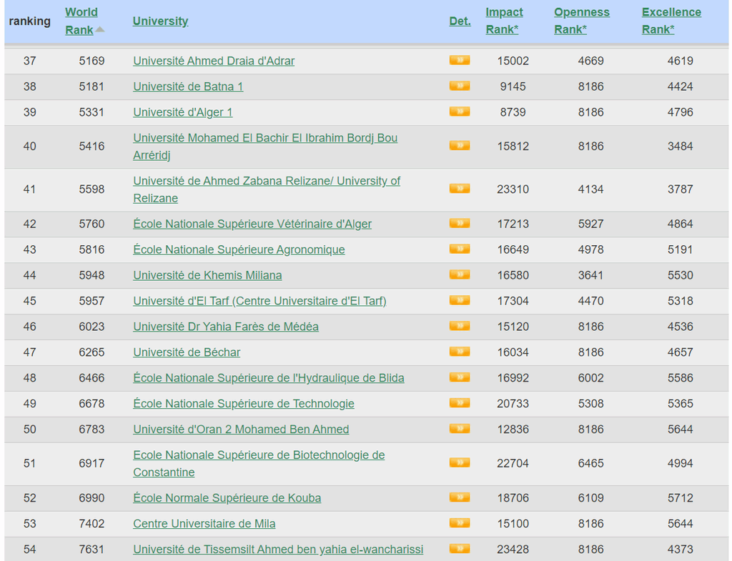The image size is (732, 561).
Task: Open École Normale Supérieure de Kouba link
Action: pyautogui.click(x=227, y=498)
